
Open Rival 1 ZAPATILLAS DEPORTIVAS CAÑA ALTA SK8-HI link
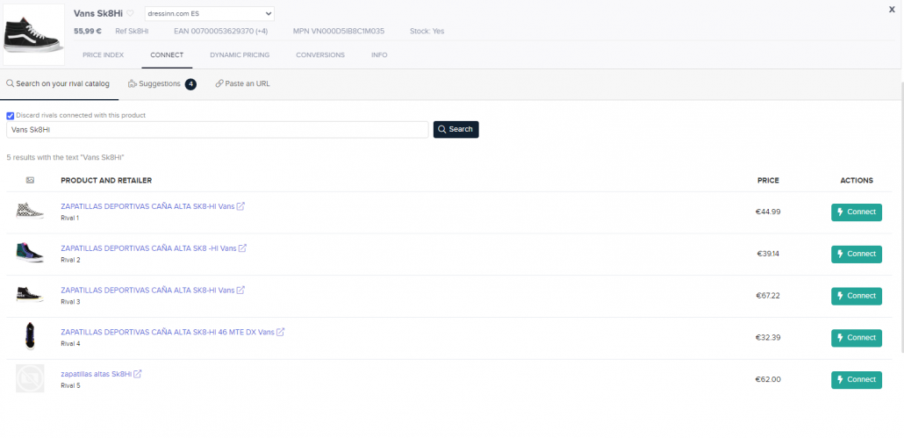[147, 206]
